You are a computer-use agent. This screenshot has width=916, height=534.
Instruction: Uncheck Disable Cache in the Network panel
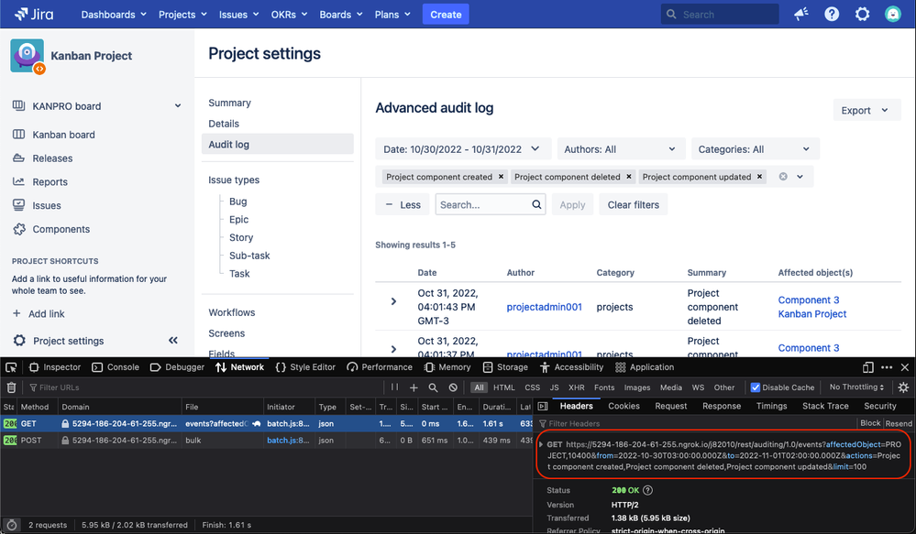753,387
